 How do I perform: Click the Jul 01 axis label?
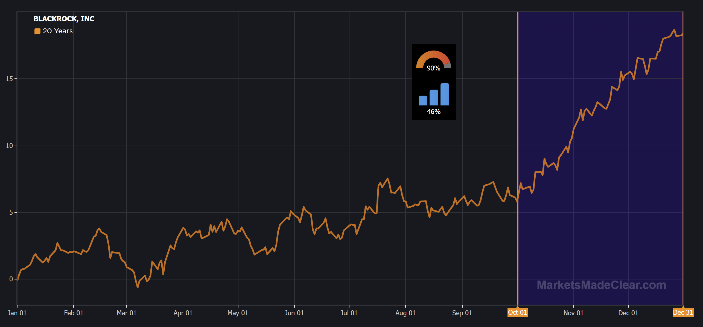coord(349,313)
